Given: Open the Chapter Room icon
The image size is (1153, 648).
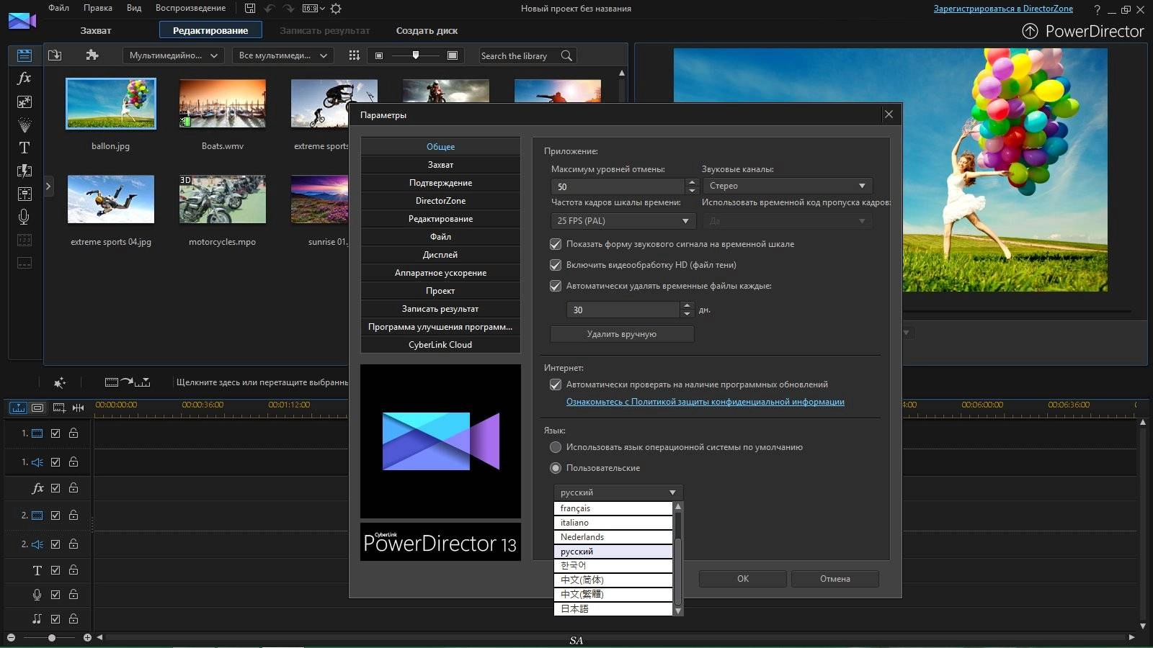Looking at the screenshot, I should point(25,240).
